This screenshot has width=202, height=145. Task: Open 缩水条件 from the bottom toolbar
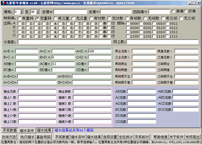(x=78, y=137)
